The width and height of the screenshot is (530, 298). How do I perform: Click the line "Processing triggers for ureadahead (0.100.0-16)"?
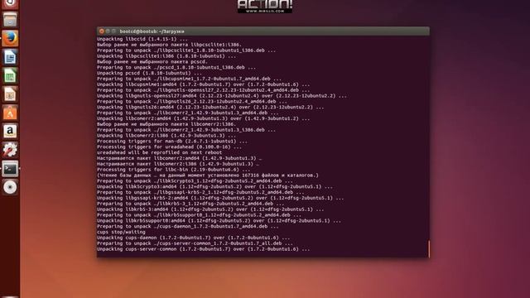[169, 147]
